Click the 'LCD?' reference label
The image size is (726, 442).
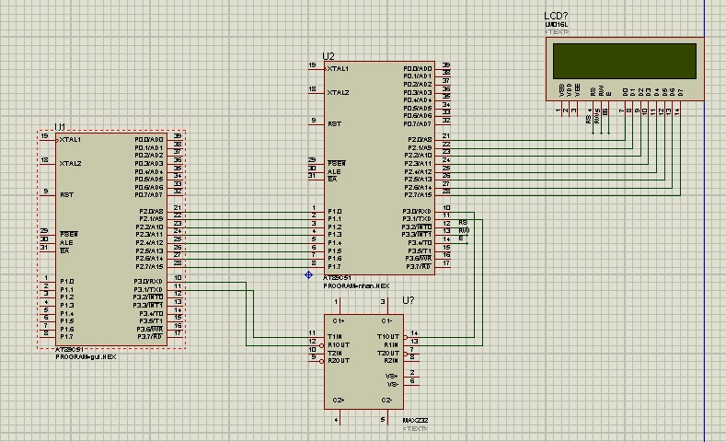(556, 16)
